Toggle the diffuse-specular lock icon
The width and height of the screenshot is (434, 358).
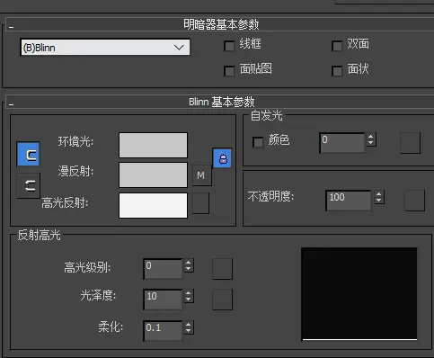(28, 186)
